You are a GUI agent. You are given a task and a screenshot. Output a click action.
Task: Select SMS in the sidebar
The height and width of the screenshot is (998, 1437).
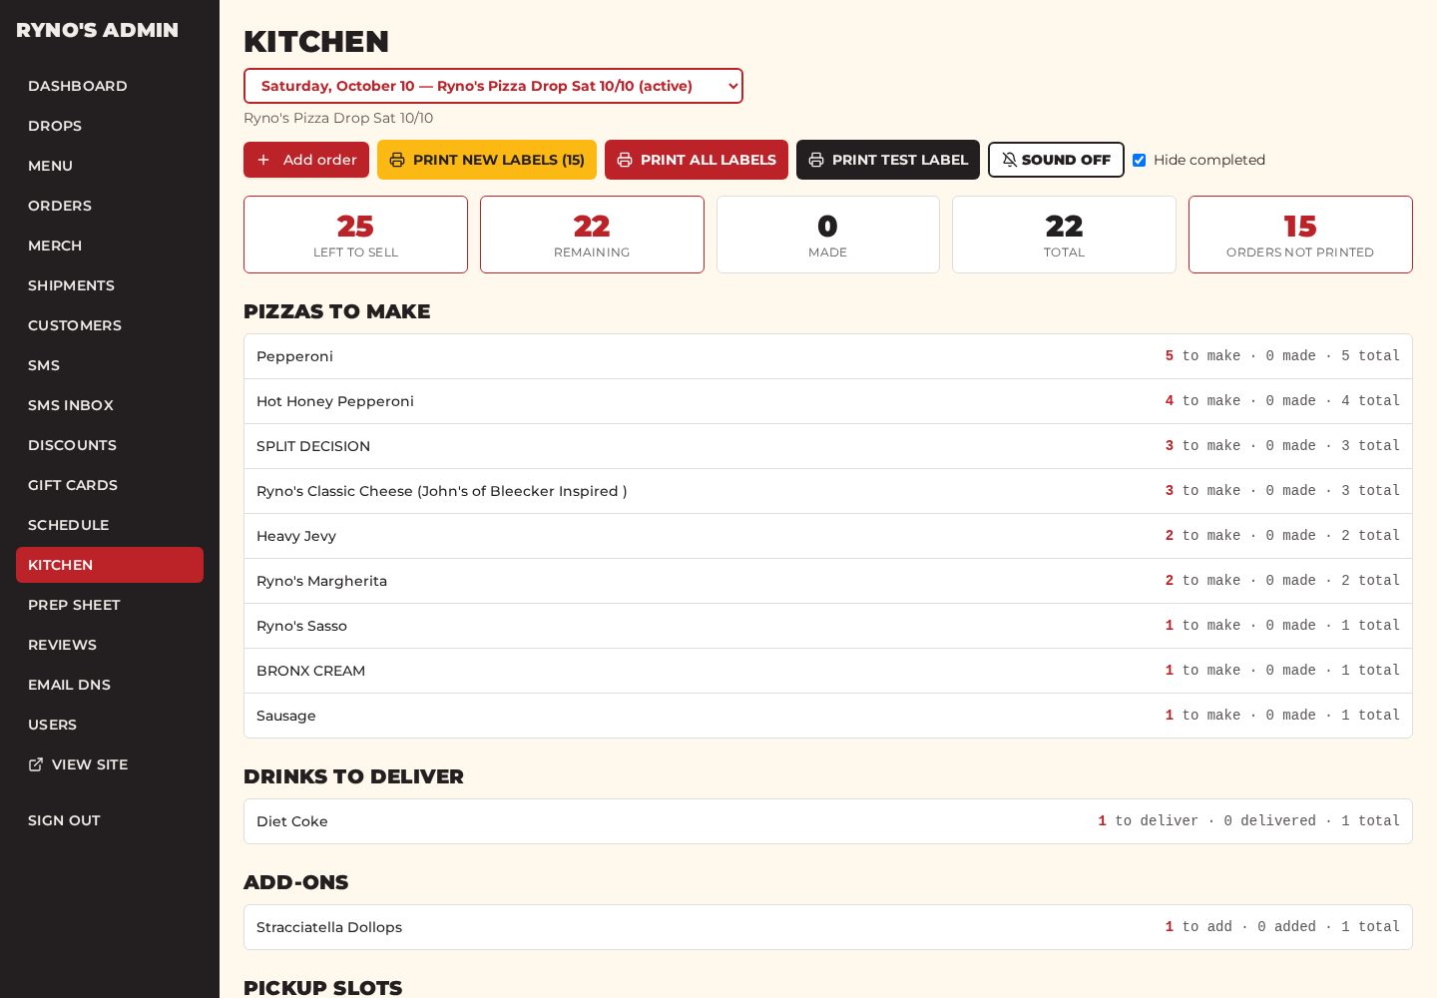pos(110,365)
